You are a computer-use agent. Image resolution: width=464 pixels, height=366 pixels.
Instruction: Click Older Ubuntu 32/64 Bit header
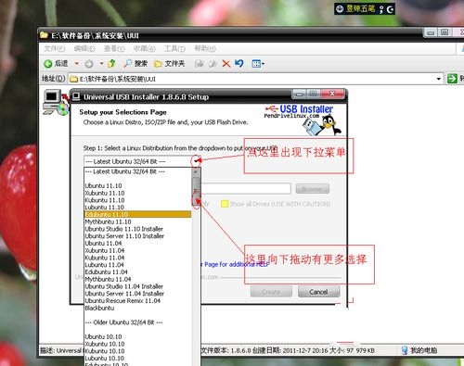pyautogui.click(x=137, y=322)
